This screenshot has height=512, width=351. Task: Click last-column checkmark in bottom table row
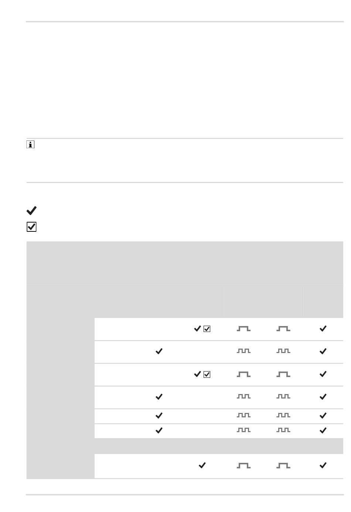323,466
